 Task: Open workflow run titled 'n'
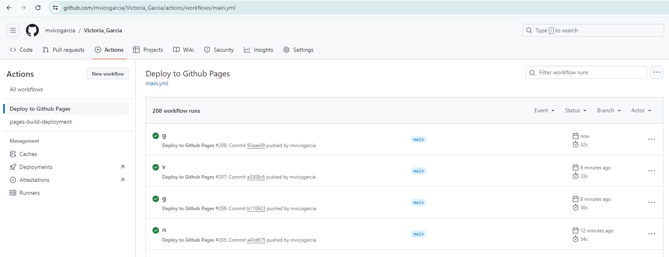click(x=164, y=230)
